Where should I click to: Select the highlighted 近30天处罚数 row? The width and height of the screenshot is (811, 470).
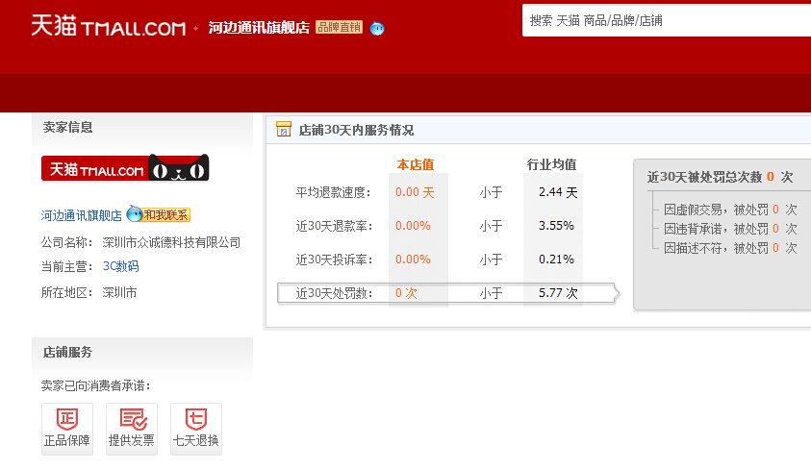pos(448,293)
